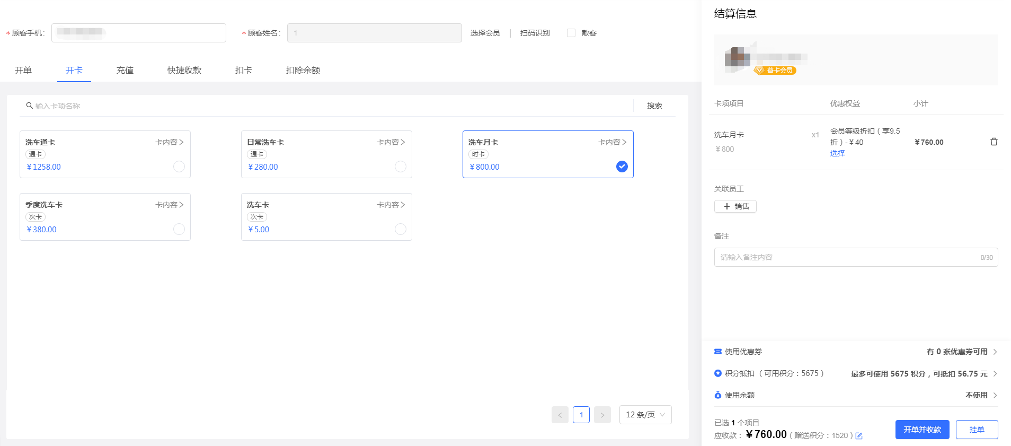Toggle the 散客 checkbox
Image resolution: width=1011 pixels, height=446 pixels.
[x=571, y=33]
